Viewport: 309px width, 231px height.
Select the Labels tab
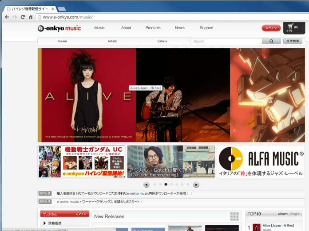click(162, 41)
